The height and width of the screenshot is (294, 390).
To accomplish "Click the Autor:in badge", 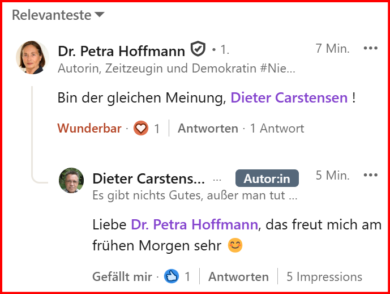I will [x=267, y=179].
